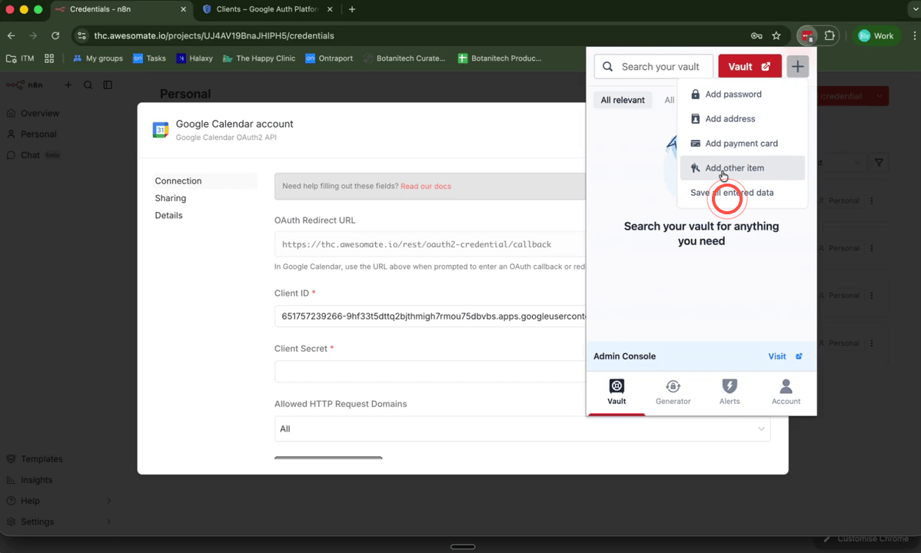
Task: Click the page reload icon in the browser
Action: (54, 35)
